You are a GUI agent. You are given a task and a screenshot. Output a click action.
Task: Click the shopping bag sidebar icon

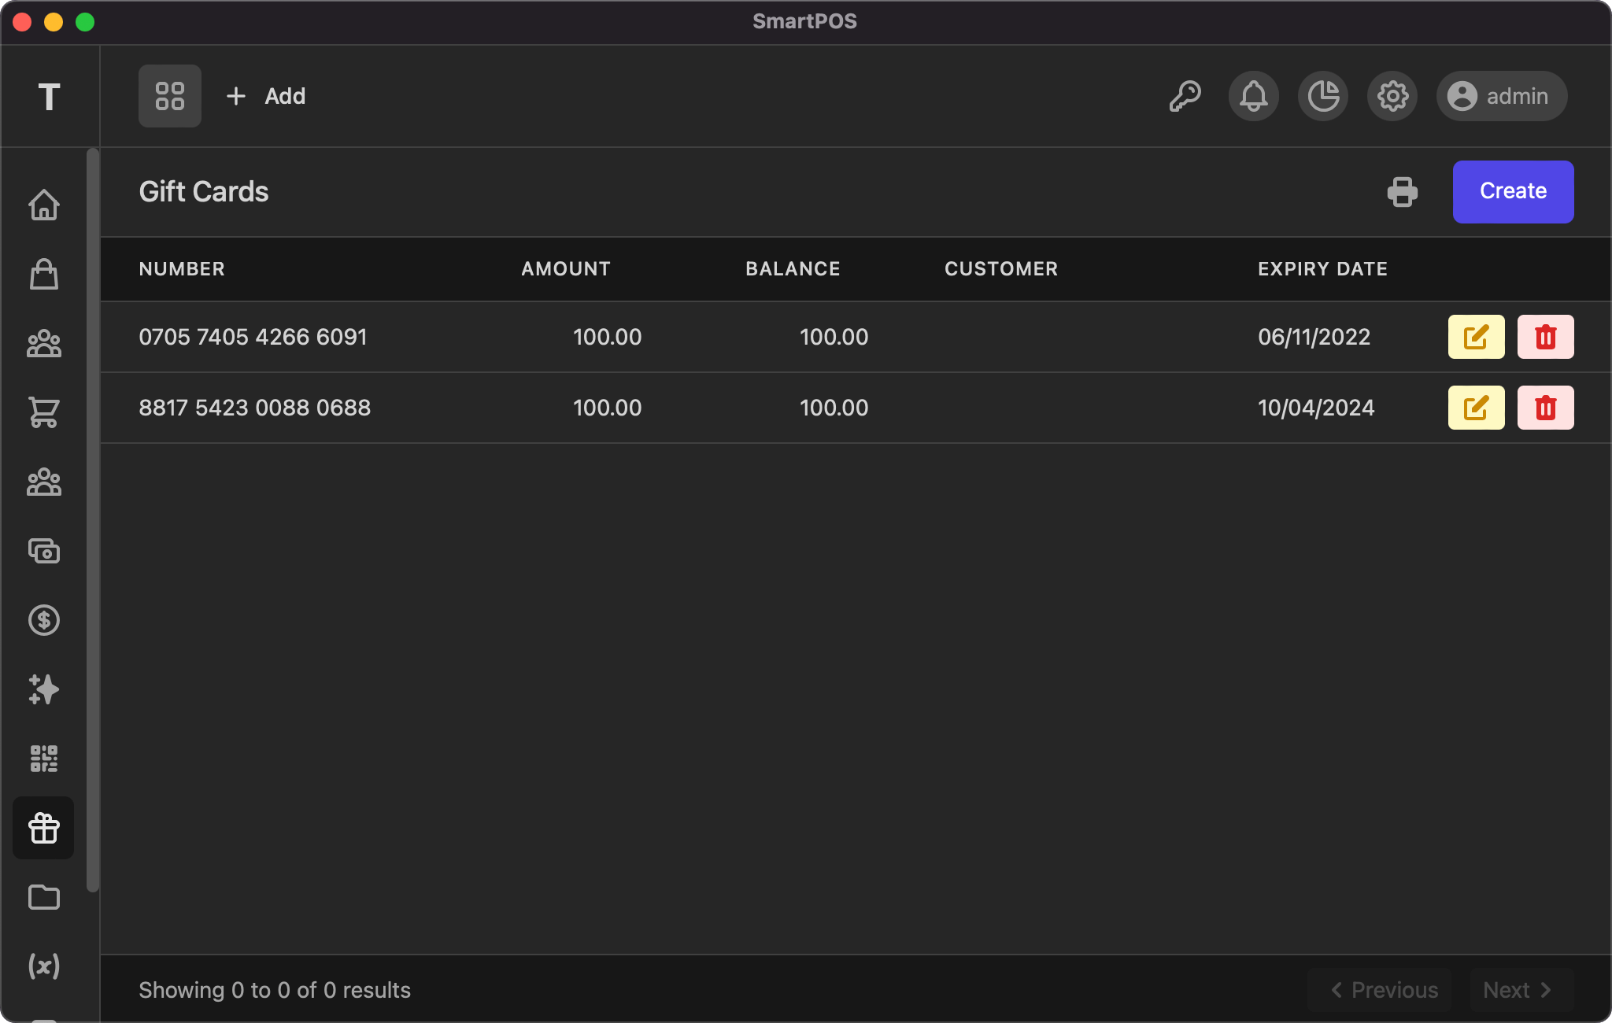pyautogui.click(x=44, y=274)
